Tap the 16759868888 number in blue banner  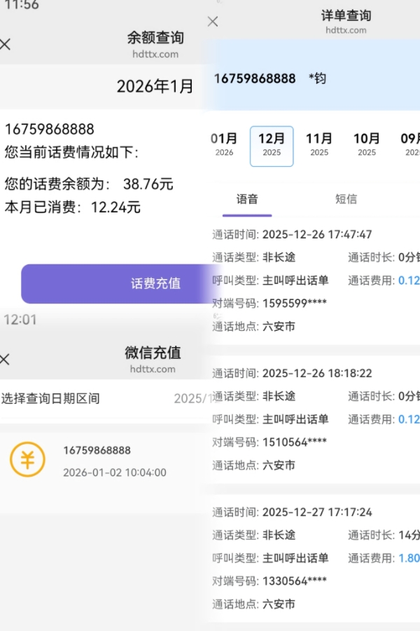(255, 79)
